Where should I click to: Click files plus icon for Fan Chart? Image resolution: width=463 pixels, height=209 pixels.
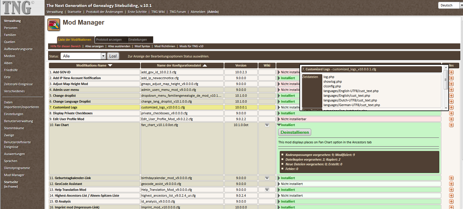(x=451, y=125)
